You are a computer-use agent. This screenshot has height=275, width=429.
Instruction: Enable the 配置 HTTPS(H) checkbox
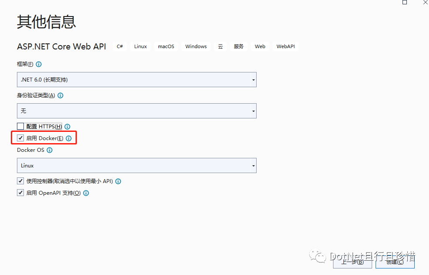(20, 126)
